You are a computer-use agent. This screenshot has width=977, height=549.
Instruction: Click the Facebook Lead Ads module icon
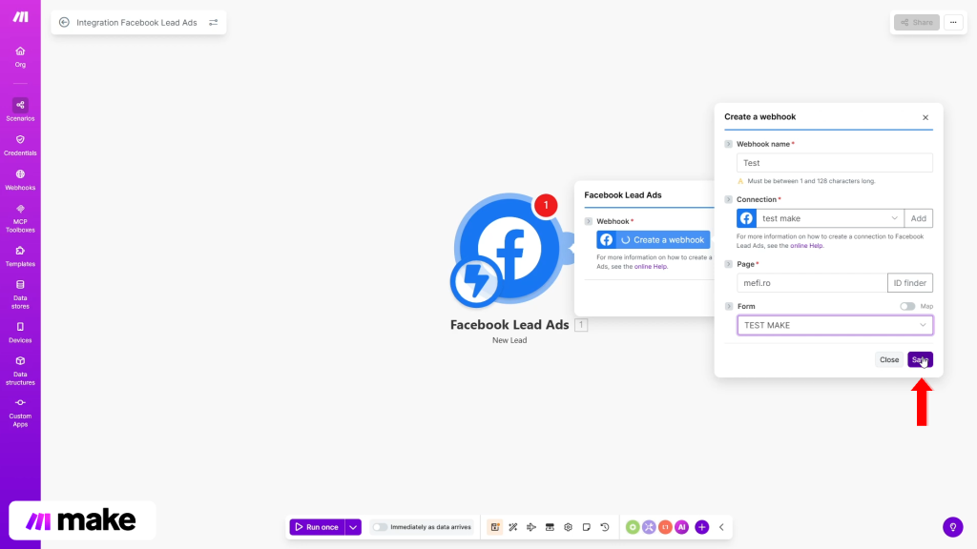coord(509,248)
